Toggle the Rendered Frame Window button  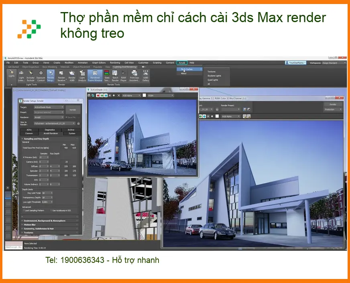[95, 76]
